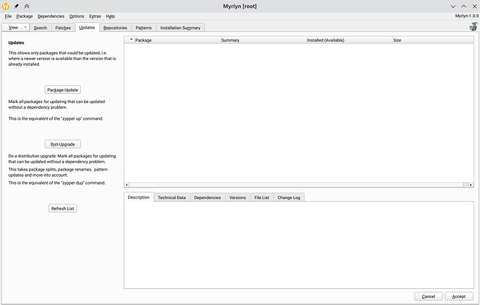Open the Technical Data tab
The width and height of the screenshot is (480, 305).
pyautogui.click(x=171, y=198)
